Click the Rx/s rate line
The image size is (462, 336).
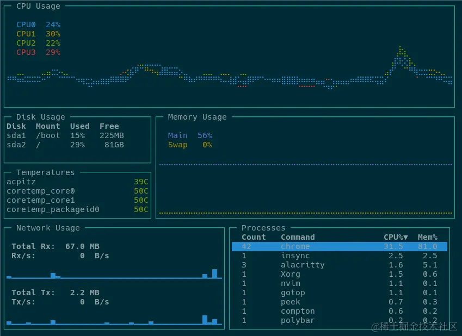click(x=60, y=256)
